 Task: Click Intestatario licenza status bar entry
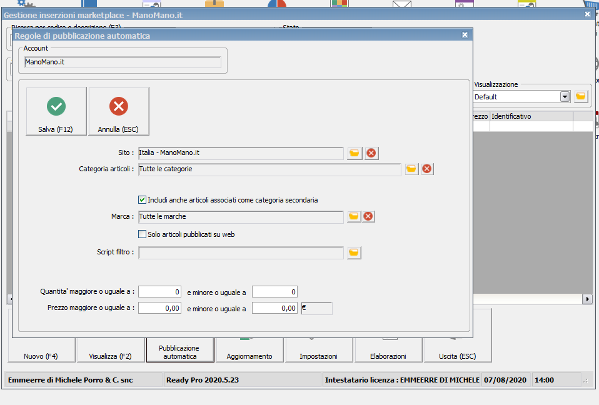click(x=401, y=380)
